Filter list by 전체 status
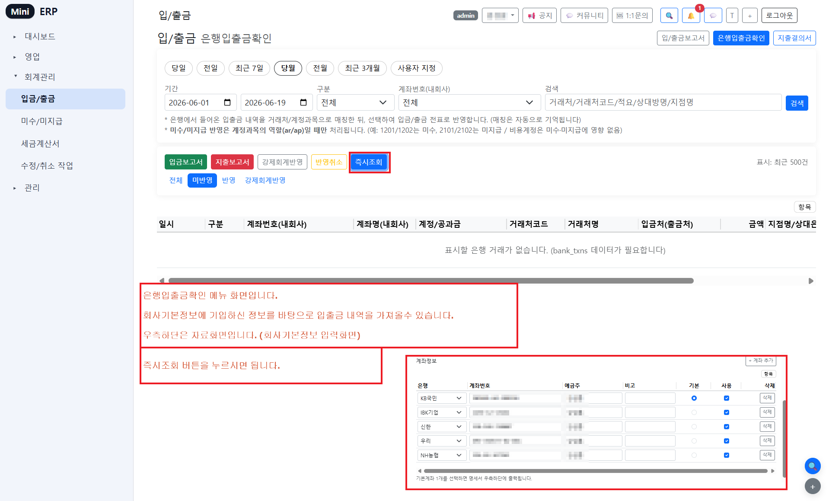Image resolution: width=829 pixels, height=501 pixels. pyautogui.click(x=176, y=180)
